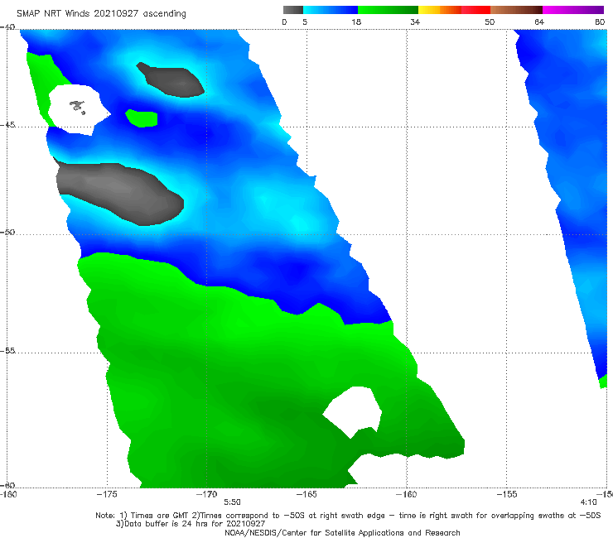Screen dimensions: 613x538
Task: Click the NOAA/NESDIS credit line
Action: pyautogui.click(x=342, y=533)
